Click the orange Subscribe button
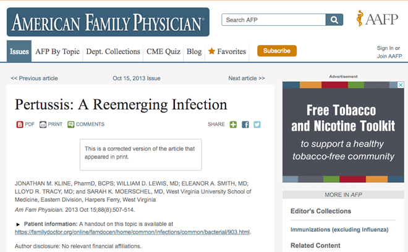This screenshot has width=408, height=252. pos(277,51)
